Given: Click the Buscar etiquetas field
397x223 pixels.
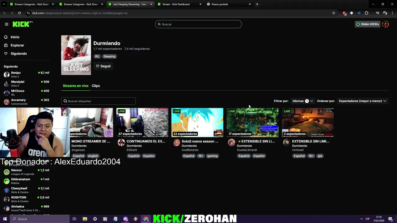Looking at the screenshot, I should click(x=98, y=101).
